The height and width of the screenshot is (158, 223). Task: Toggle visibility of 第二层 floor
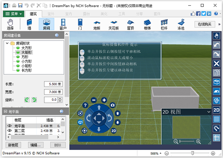pos(9,130)
